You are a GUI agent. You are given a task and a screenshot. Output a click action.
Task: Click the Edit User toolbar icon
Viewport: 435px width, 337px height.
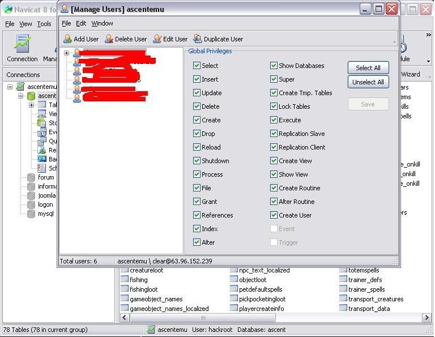coord(157,39)
